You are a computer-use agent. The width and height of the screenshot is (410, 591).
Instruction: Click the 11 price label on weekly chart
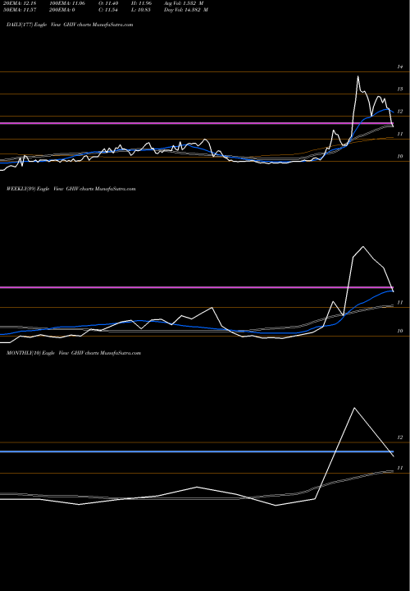tap(400, 303)
